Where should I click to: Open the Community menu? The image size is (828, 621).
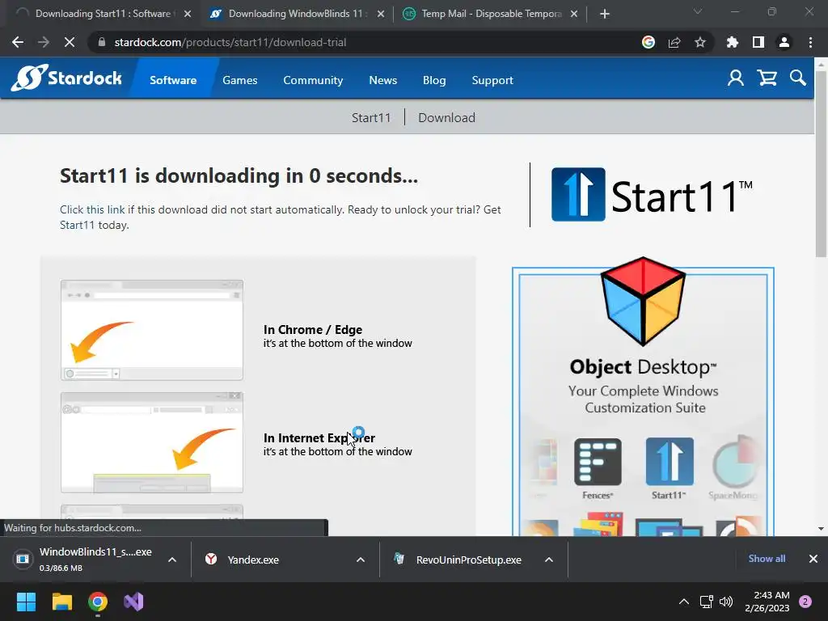pyautogui.click(x=313, y=80)
